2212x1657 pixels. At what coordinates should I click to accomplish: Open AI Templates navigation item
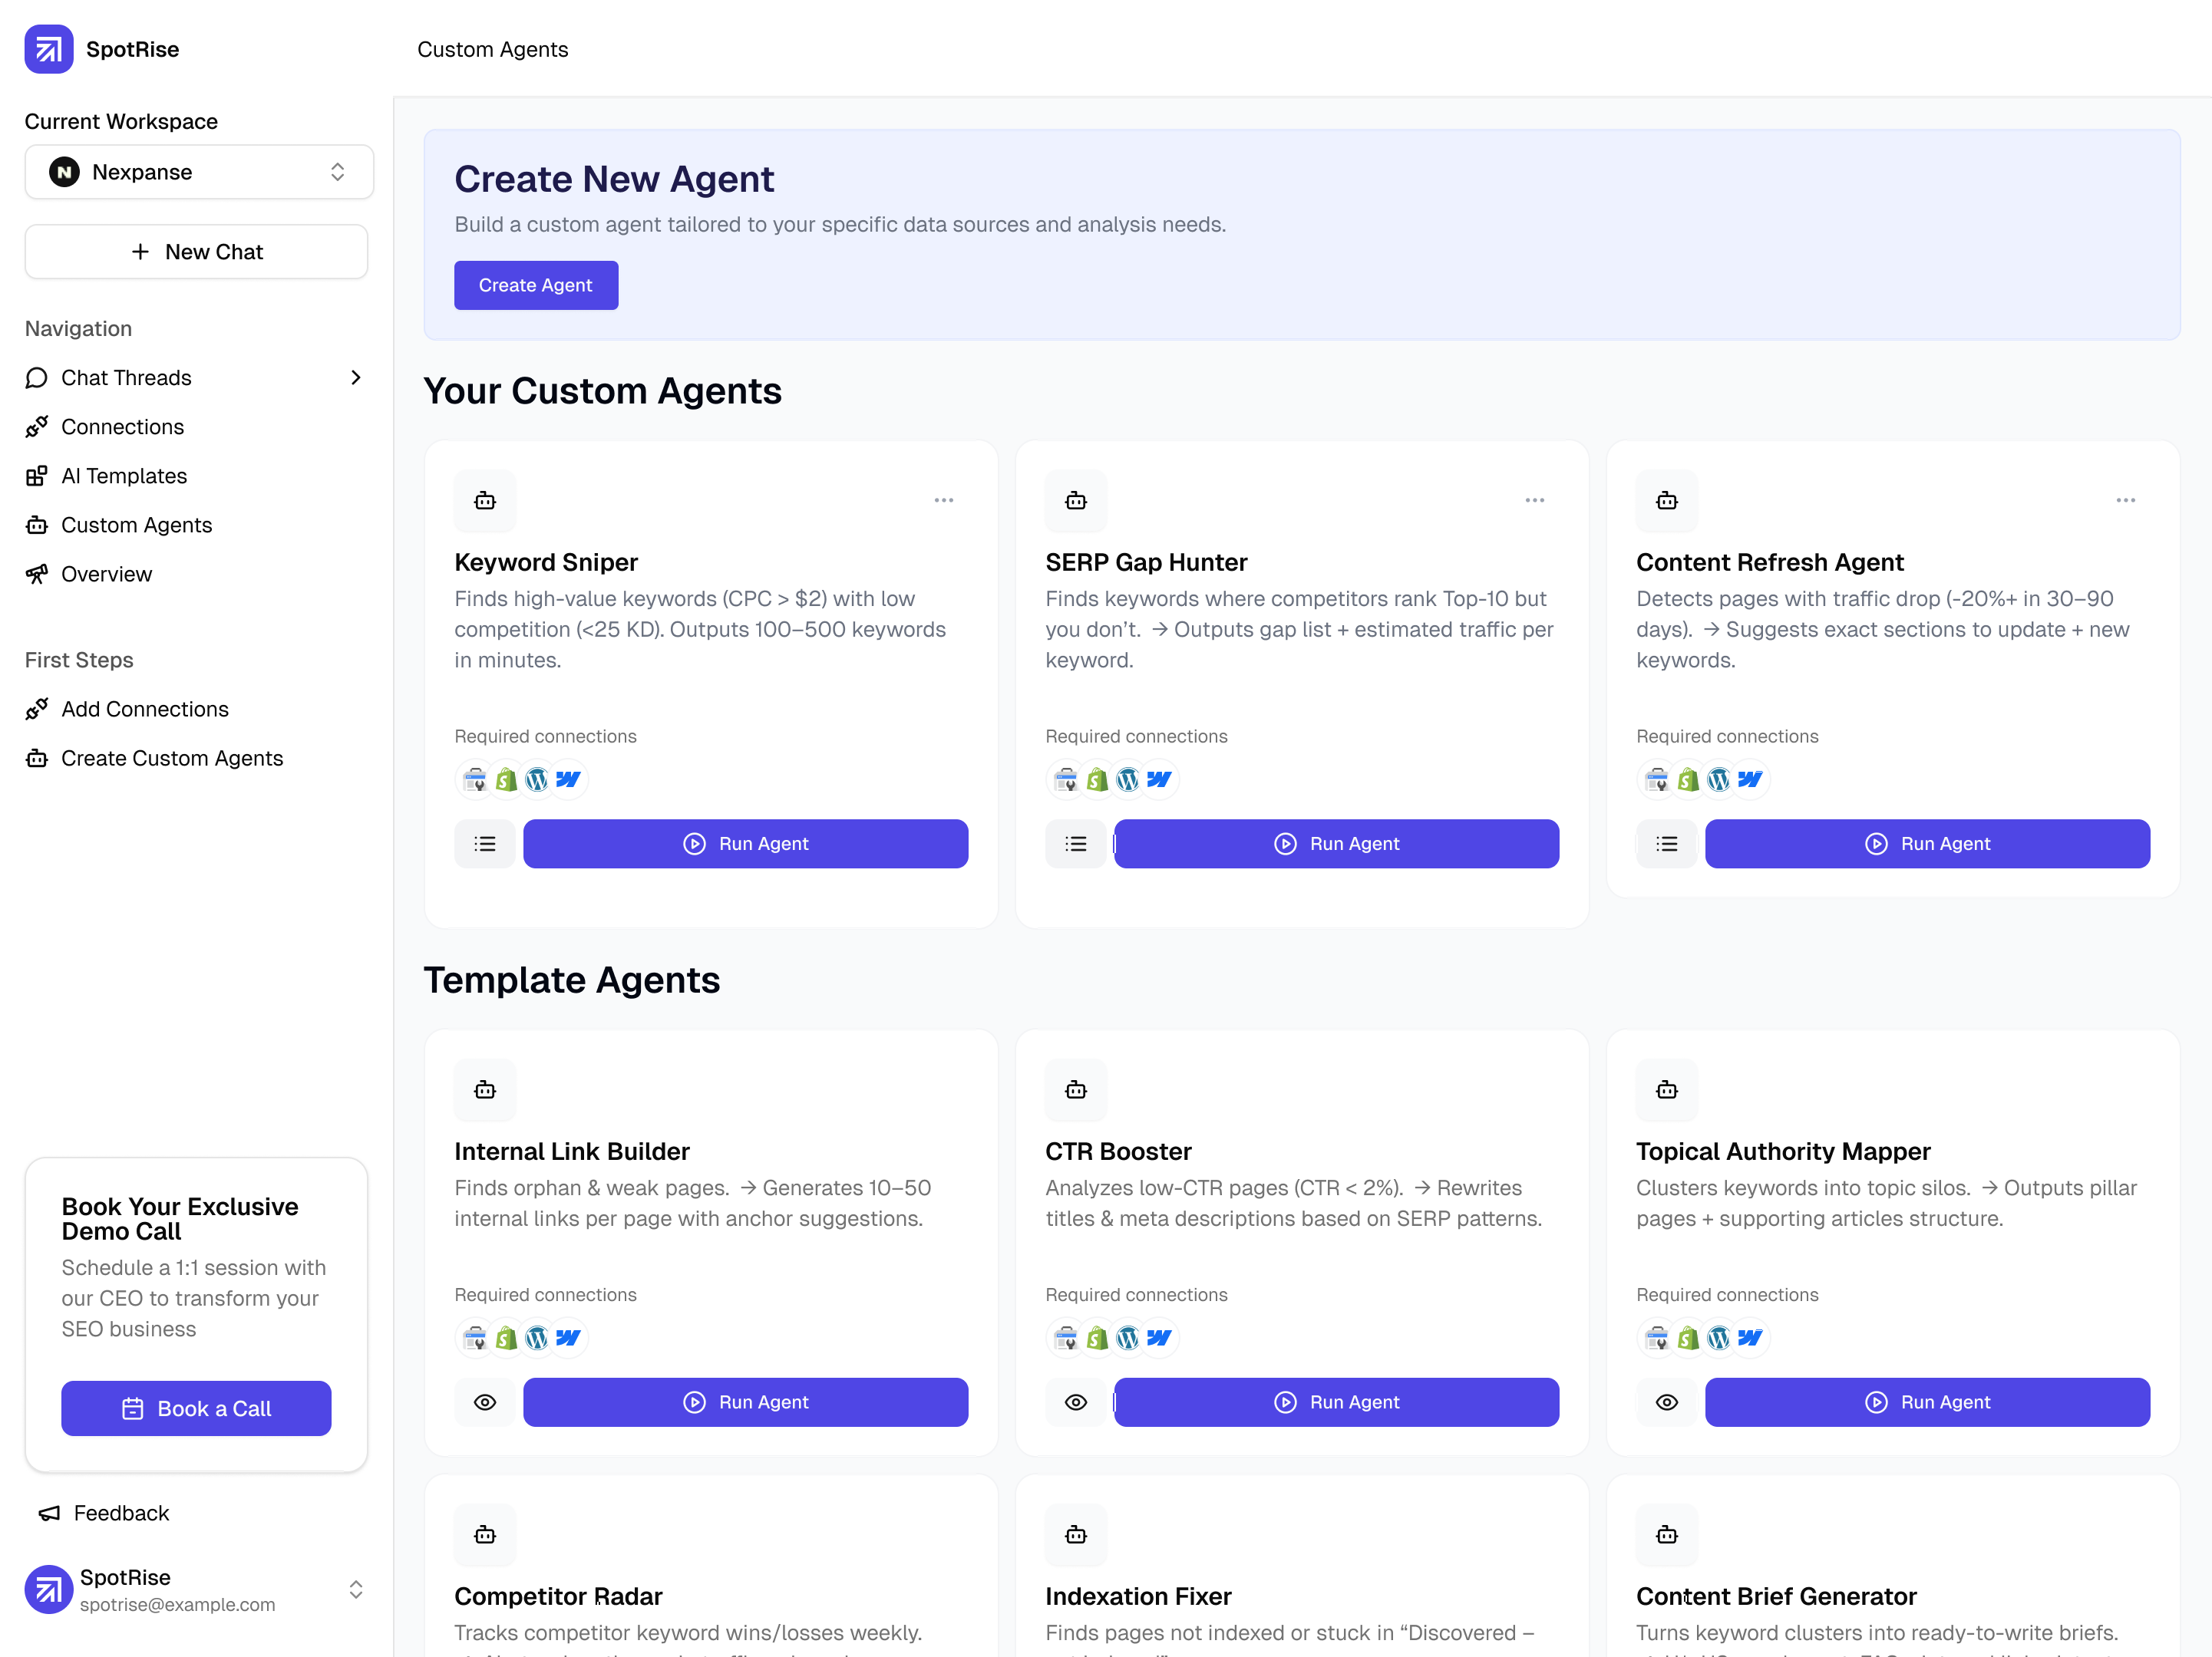pos(124,476)
